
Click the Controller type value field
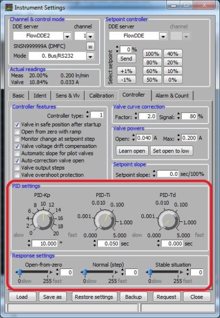tap(97, 115)
